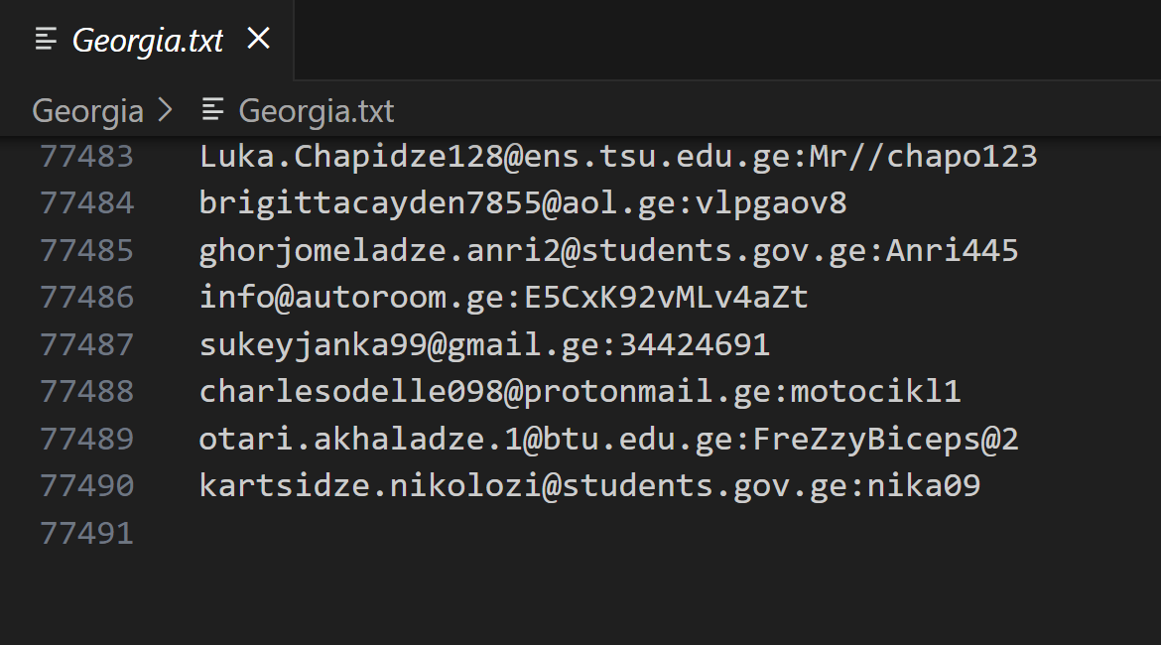1161x645 pixels.
Task: Click line number 77484 in gutter
Action: (x=86, y=203)
